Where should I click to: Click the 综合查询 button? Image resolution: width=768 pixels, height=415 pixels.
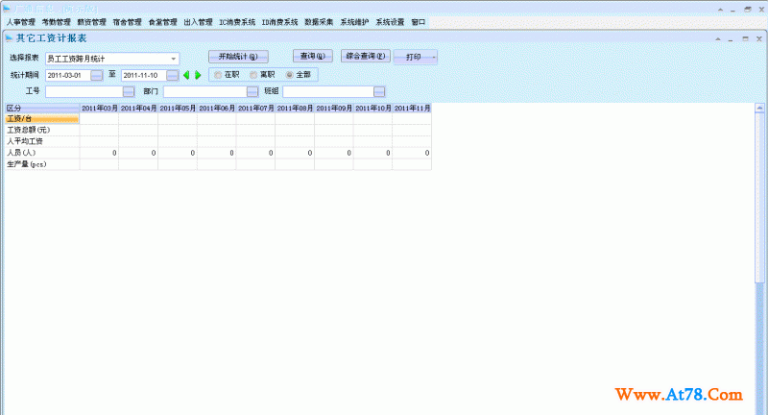tap(364, 57)
